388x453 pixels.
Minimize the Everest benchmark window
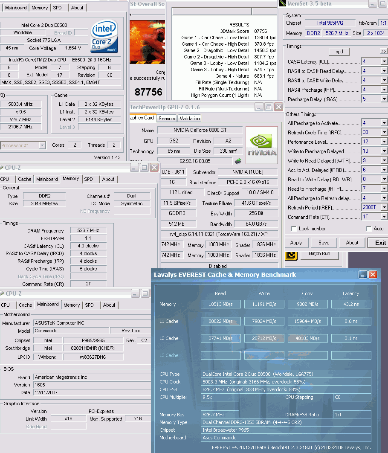coord(363,274)
